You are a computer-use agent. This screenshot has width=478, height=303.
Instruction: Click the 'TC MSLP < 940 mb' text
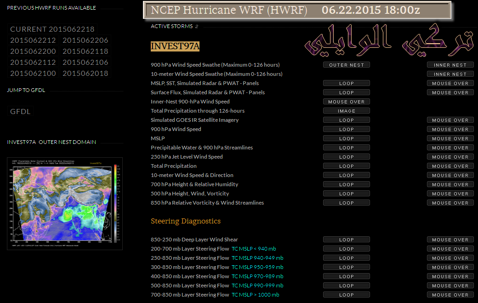click(254, 249)
